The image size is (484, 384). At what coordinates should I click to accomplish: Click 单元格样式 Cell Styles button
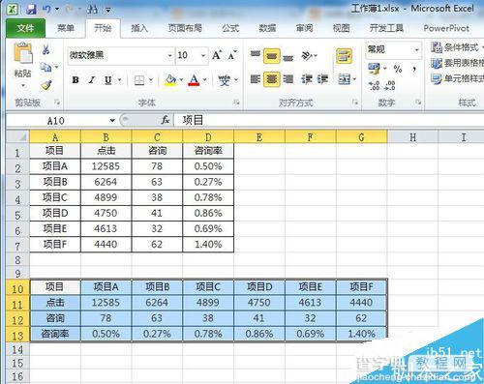458,78
